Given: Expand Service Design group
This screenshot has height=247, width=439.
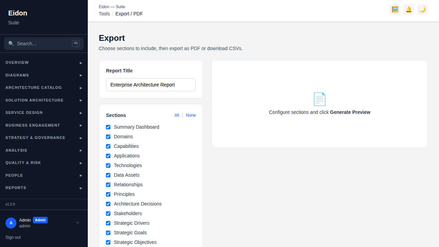Looking at the screenshot, I should pos(44,113).
